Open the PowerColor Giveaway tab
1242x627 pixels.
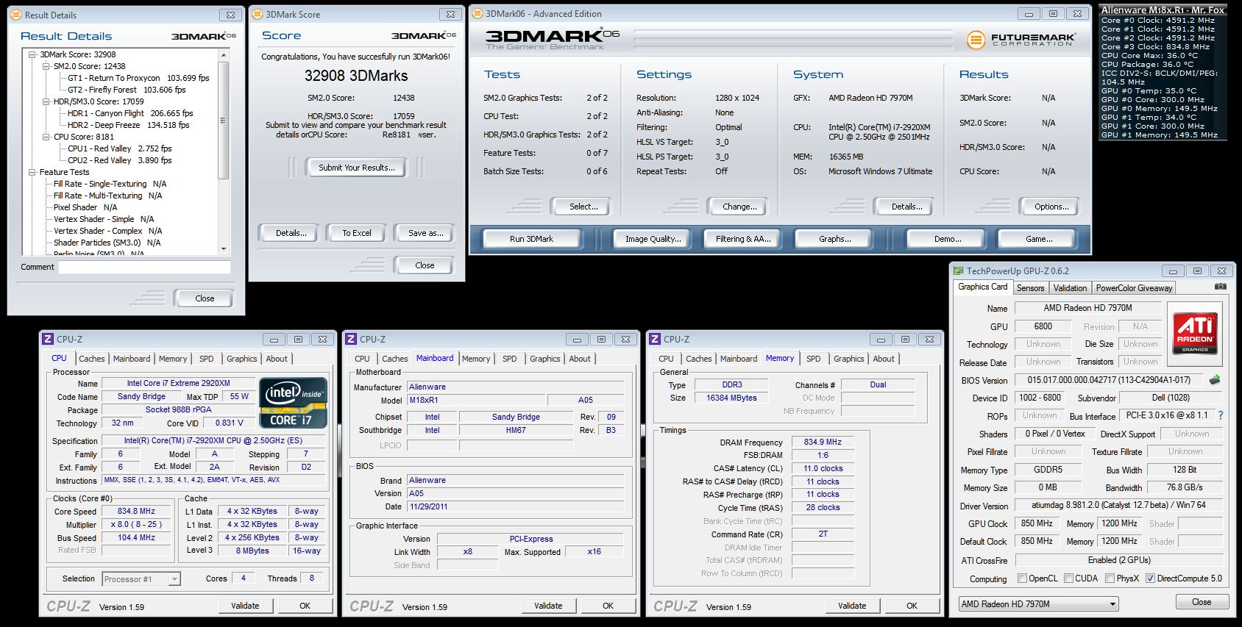(1134, 288)
